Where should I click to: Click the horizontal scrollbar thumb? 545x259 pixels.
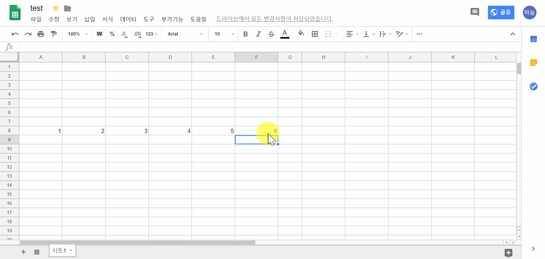(138, 243)
